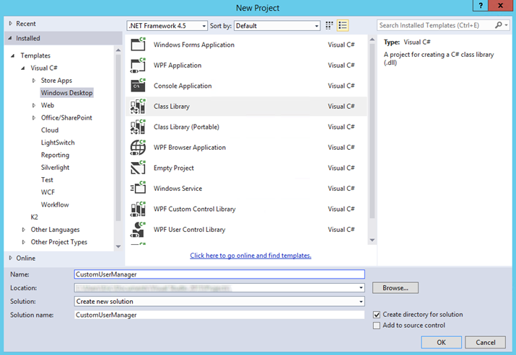Viewport: 516px width, 355px height.
Task: Click the template list scroll down arrow
Action: tap(372, 240)
